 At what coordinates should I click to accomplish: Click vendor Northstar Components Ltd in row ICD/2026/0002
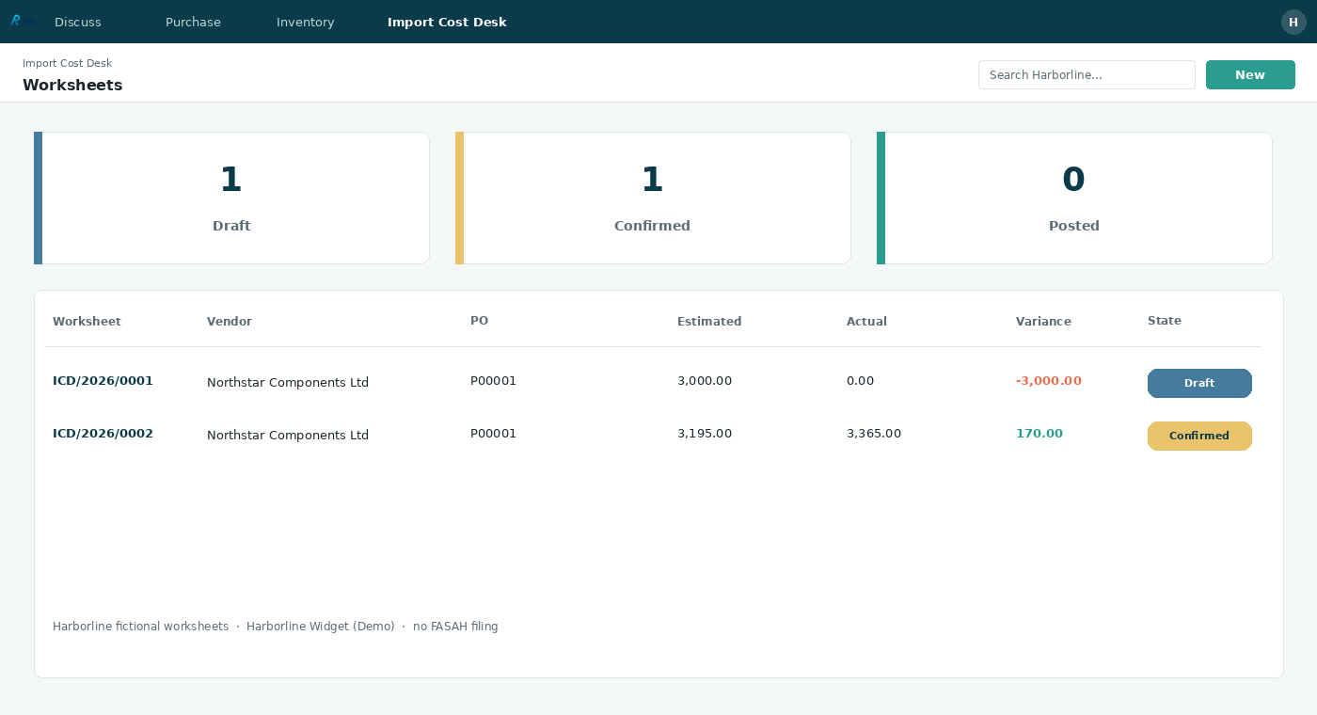pyautogui.click(x=288, y=435)
